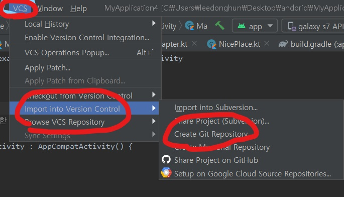The width and height of the screenshot is (344, 197).
Task: Open the galaxy s7 API device selector
Action: (x=313, y=26)
